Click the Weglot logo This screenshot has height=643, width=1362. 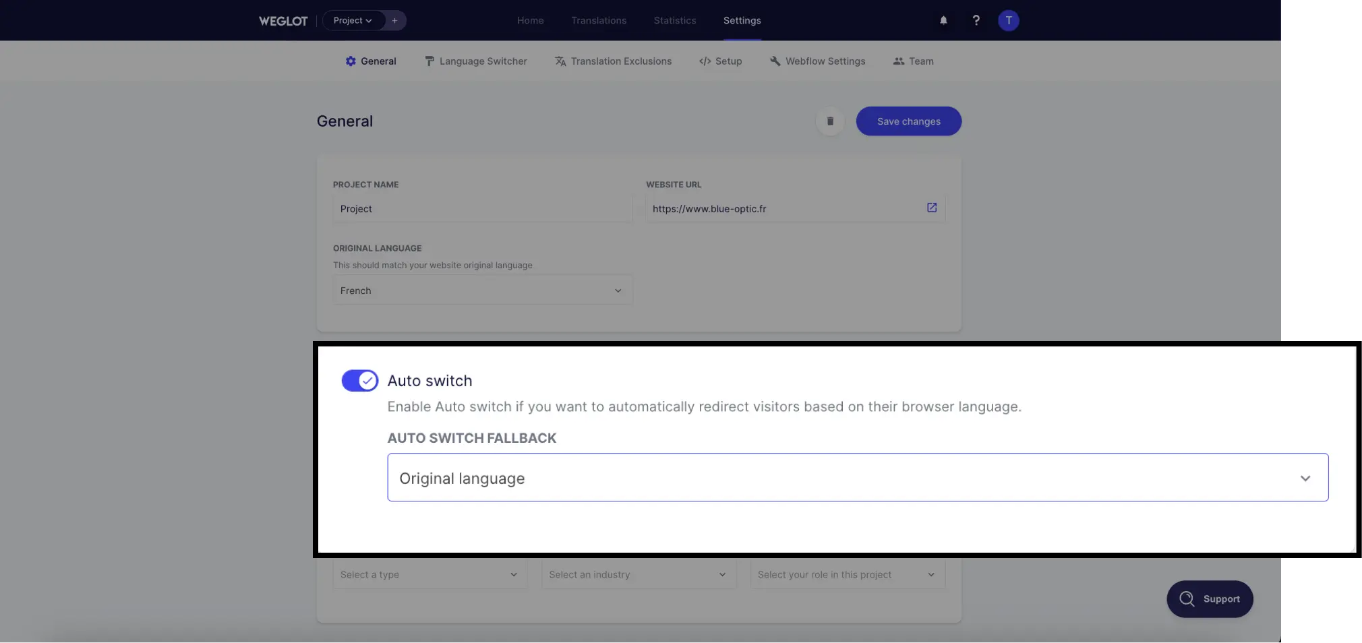(283, 21)
